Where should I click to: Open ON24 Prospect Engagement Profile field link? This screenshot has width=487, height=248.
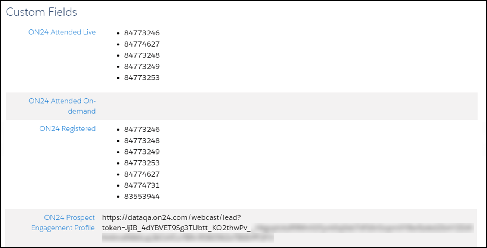(x=63, y=223)
